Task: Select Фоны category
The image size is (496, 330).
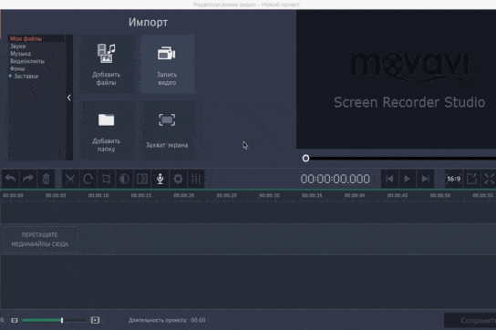Action: 17,68
